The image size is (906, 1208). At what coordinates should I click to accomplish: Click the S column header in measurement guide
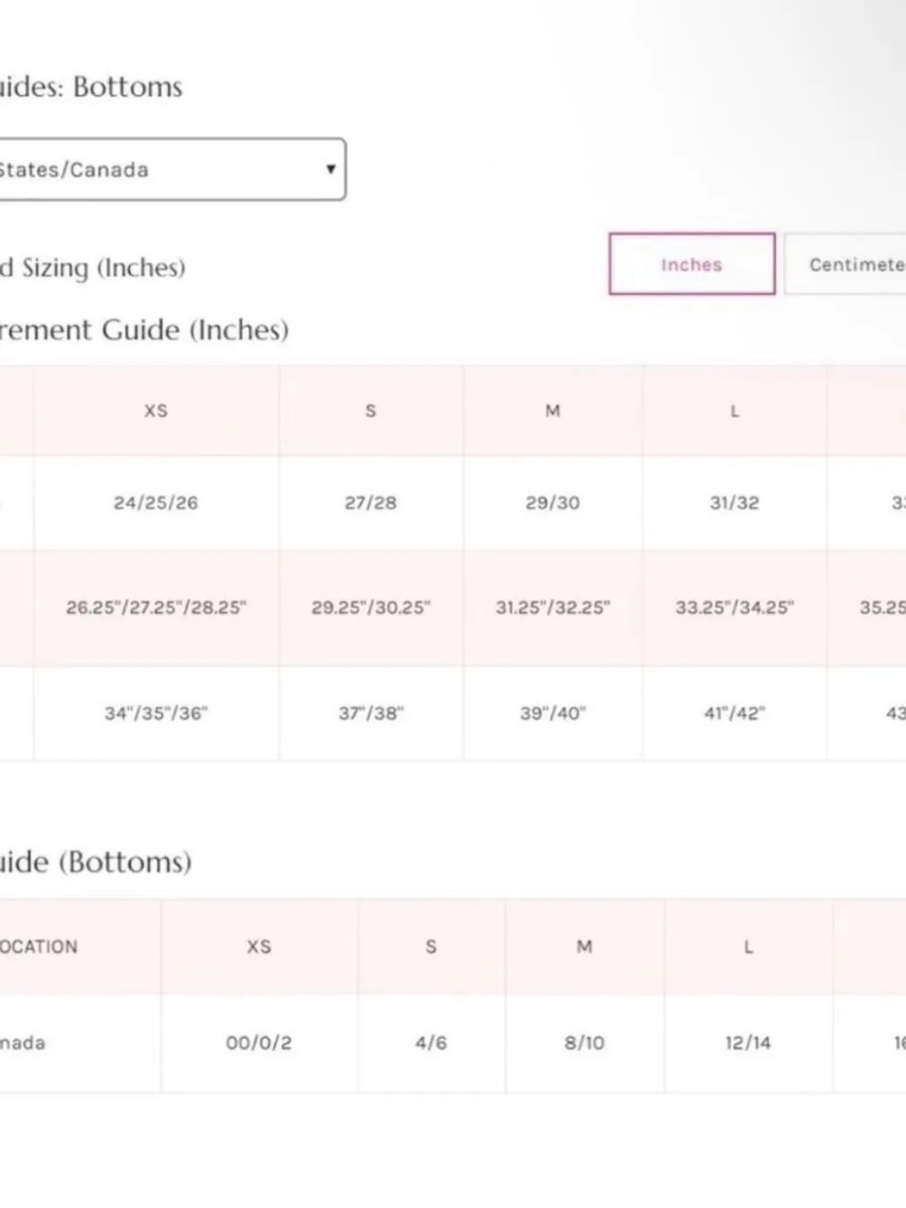(371, 411)
